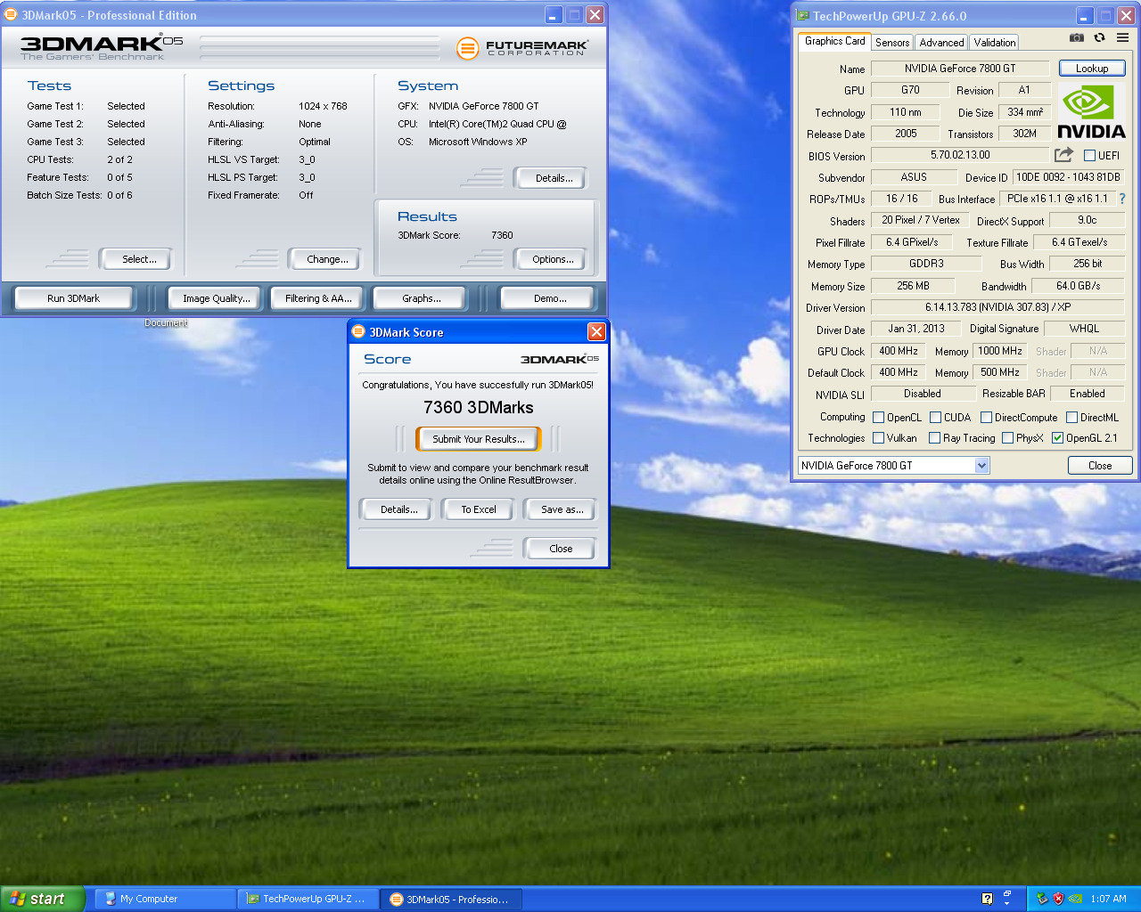Toggle the OpenCL checkbox
The height and width of the screenshot is (912, 1141).
pos(878,417)
